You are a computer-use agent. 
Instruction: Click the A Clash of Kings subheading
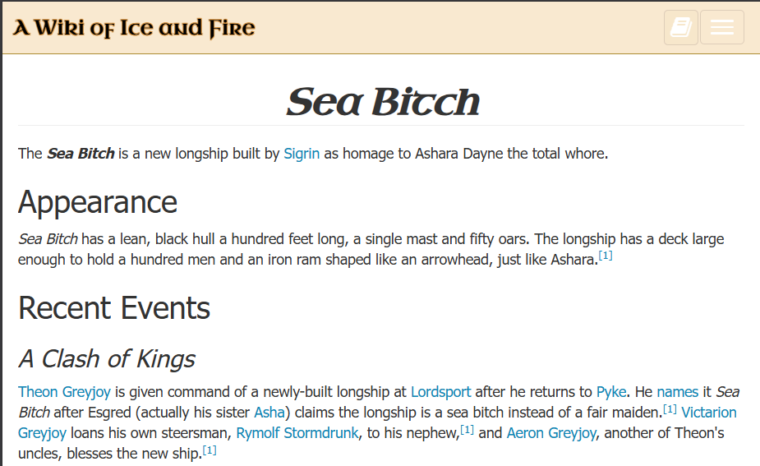click(107, 359)
